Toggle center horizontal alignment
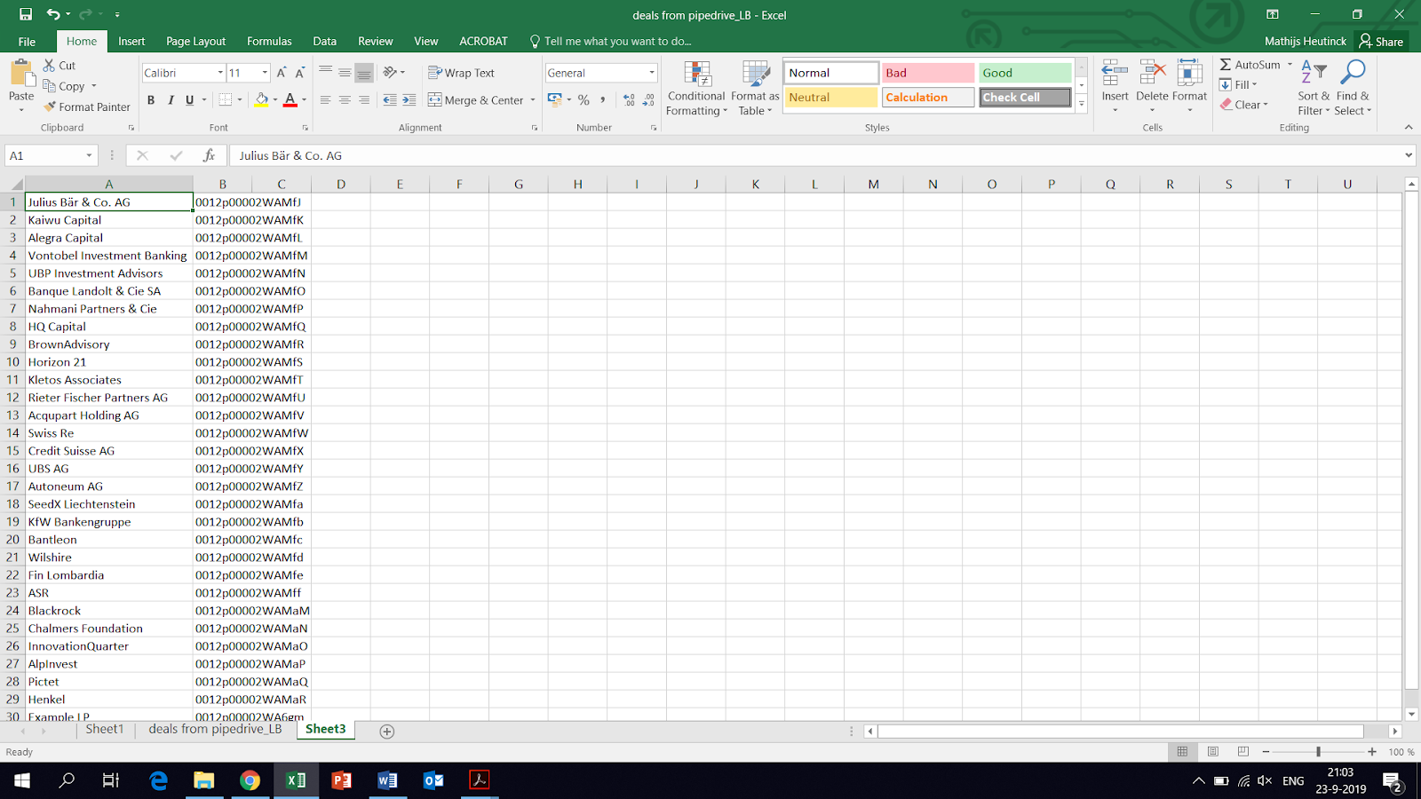 pyautogui.click(x=345, y=100)
